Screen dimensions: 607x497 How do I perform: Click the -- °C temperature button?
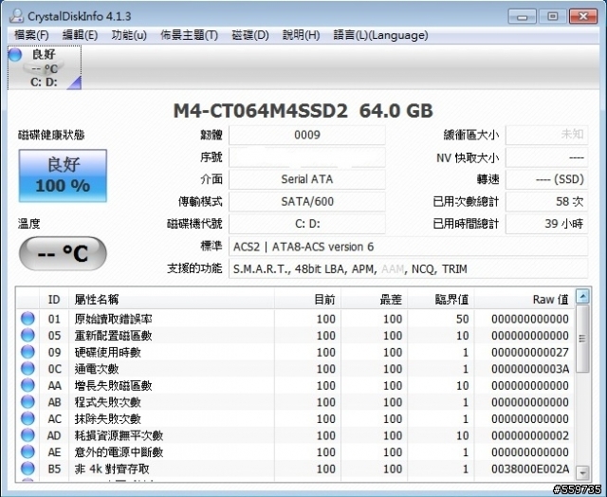pos(63,253)
